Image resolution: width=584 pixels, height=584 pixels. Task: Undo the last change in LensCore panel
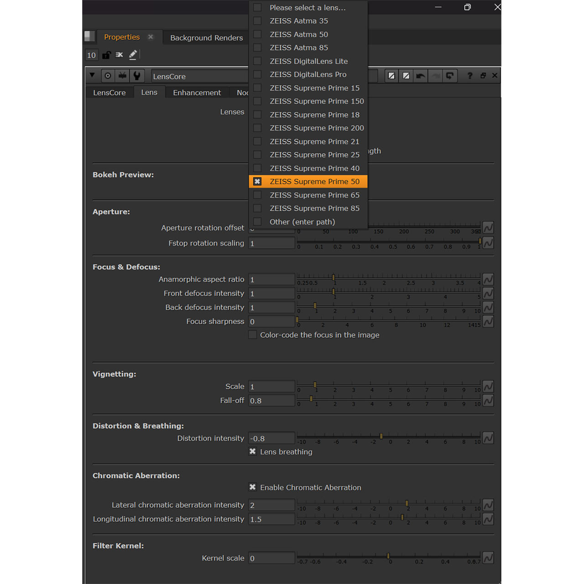tap(421, 76)
